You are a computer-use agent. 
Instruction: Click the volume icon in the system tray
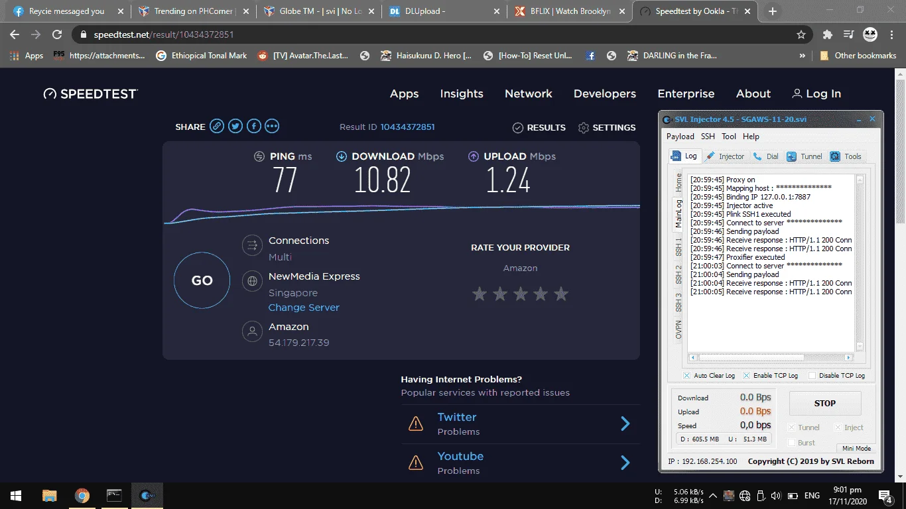click(x=775, y=495)
